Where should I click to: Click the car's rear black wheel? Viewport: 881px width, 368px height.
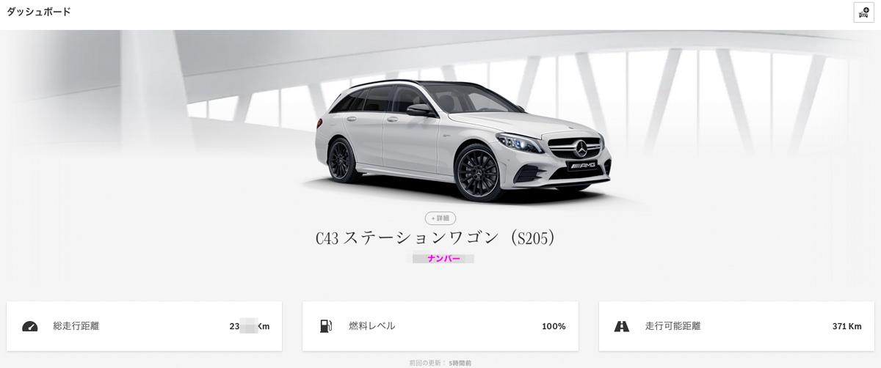pyautogui.click(x=341, y=160)
